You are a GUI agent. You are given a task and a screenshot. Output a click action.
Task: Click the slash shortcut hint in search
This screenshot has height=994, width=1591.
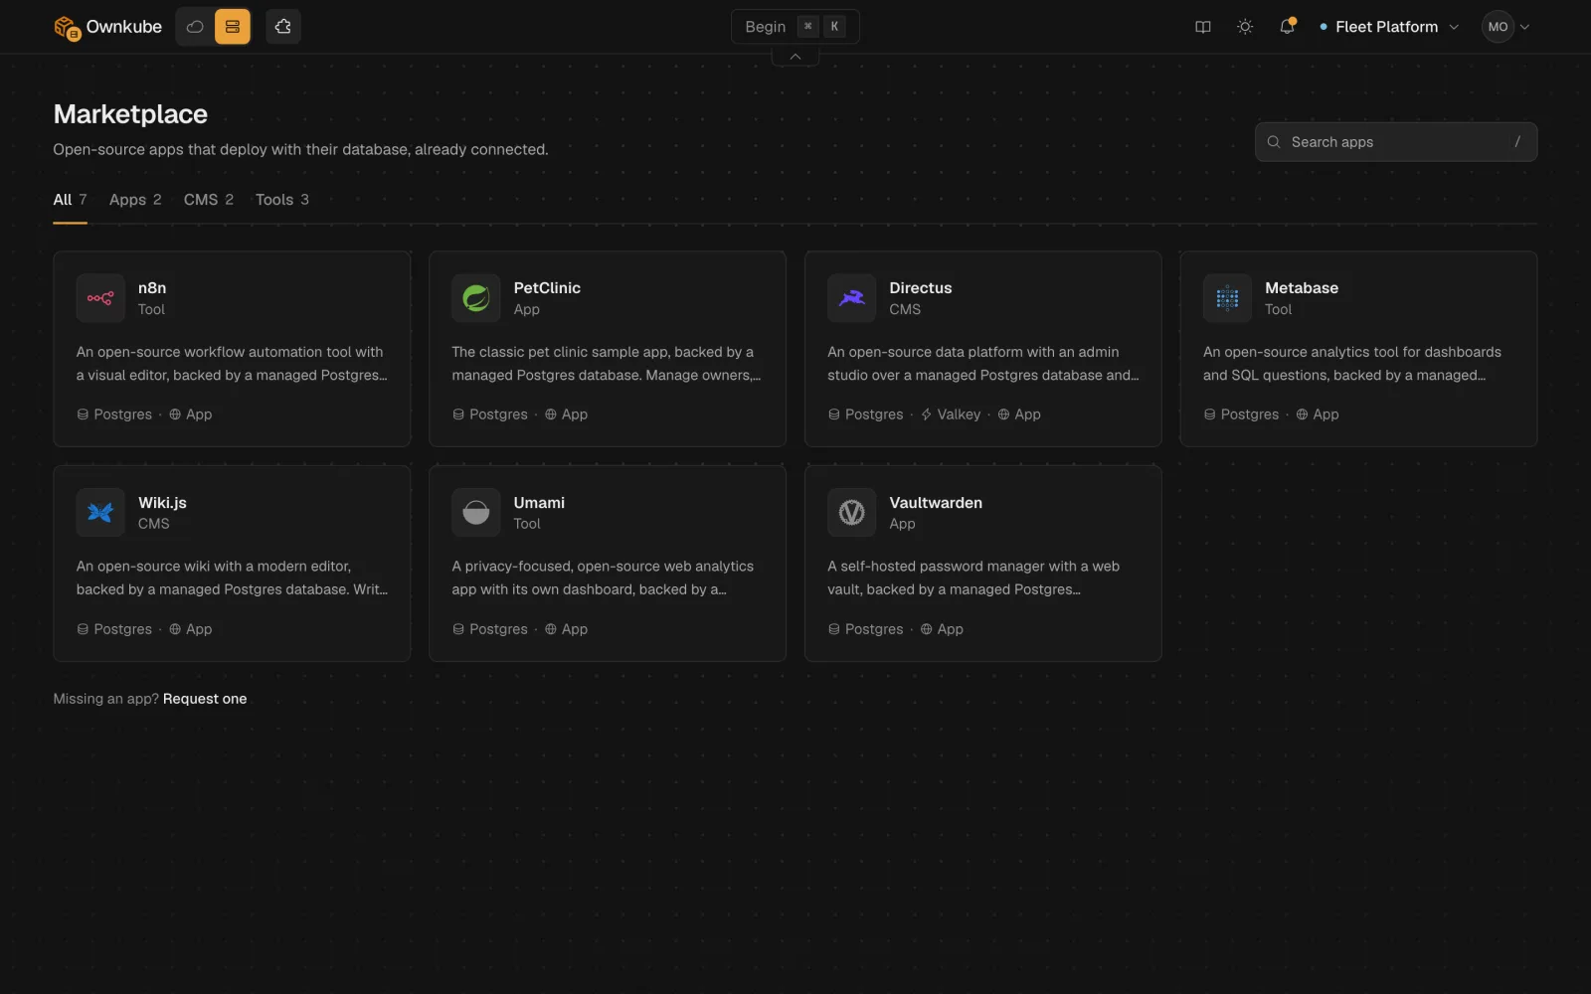[x=1517, y=142]
